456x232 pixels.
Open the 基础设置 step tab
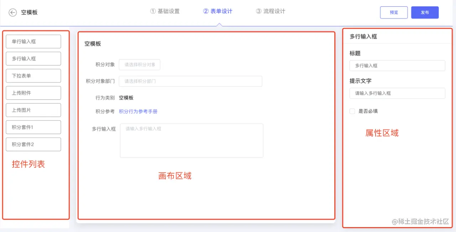[x=165, y=11]
